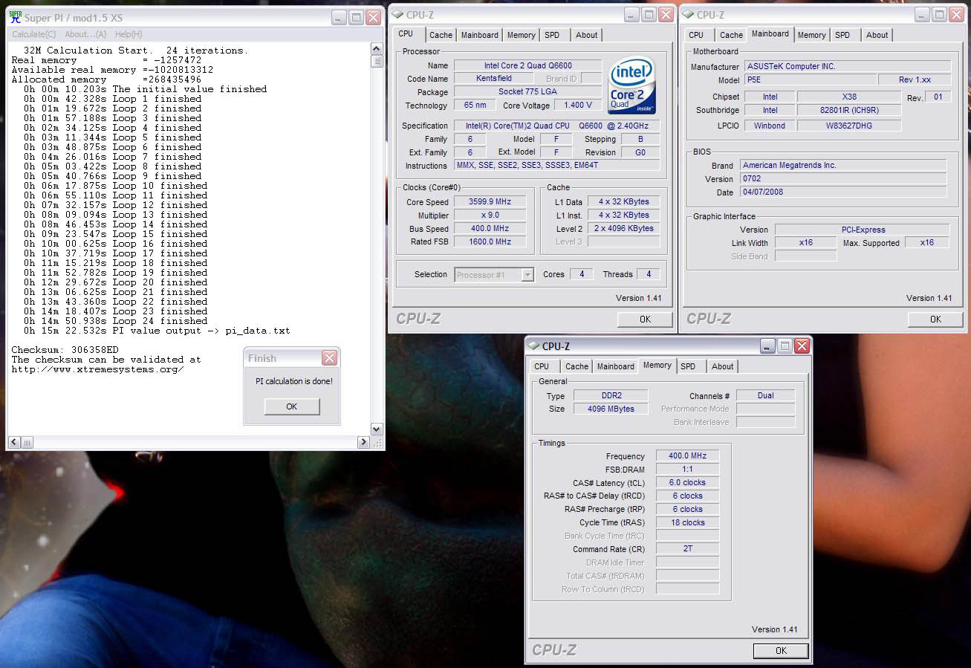Click Super PI vertical scrollbar down arrow
Screen dimensions: 971x668
[376, 429]
